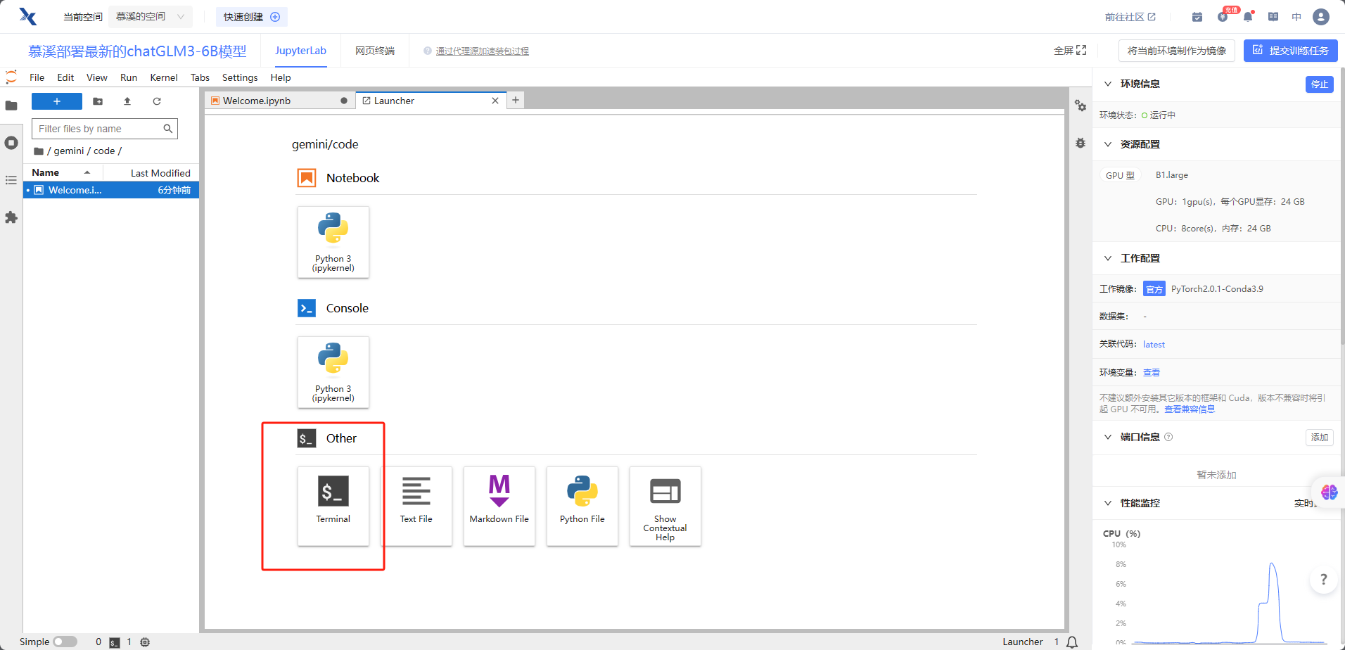The image size is (1345, 650).
Task: Open documentation book icon in top bar
Action: coord(1273,16)
